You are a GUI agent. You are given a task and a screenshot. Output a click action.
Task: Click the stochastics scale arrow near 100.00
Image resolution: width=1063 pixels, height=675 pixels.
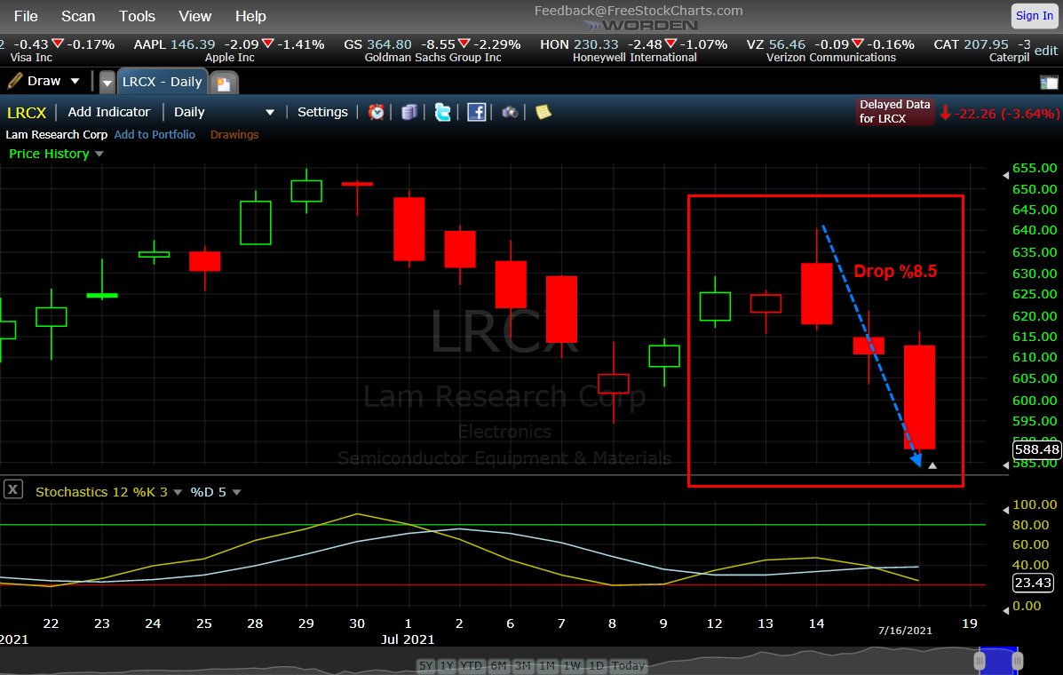point(1005,511)
